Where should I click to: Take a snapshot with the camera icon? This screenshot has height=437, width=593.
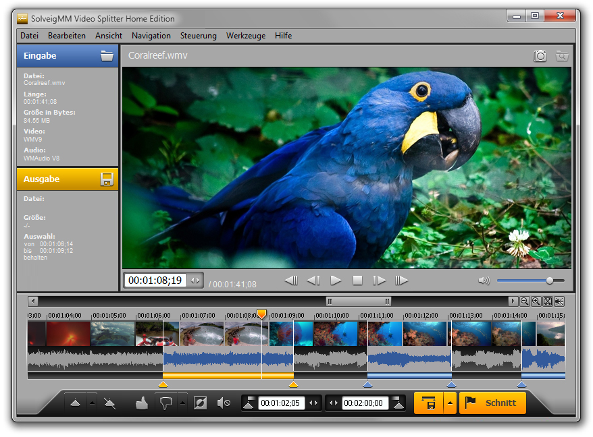540,56
